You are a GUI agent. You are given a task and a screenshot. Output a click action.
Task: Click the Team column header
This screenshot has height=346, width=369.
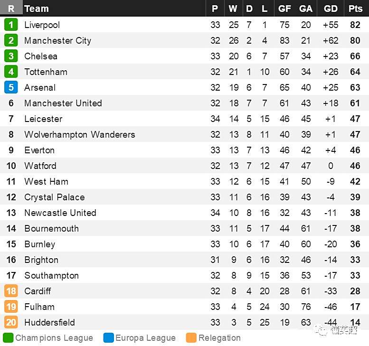pos(37,9)
